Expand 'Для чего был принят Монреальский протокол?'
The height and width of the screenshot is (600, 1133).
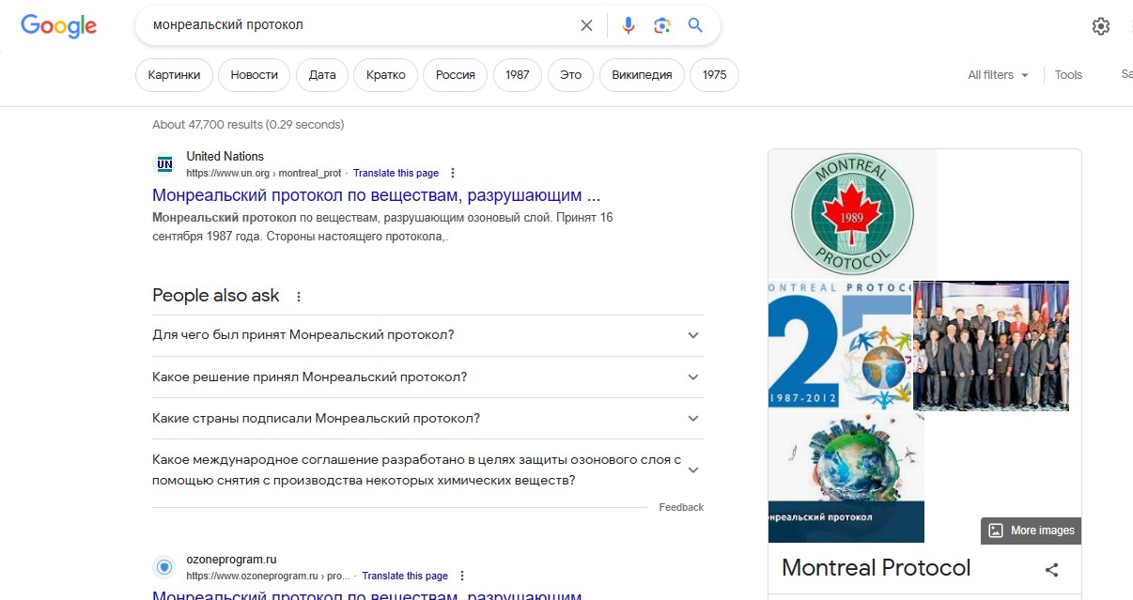[427, 335]
